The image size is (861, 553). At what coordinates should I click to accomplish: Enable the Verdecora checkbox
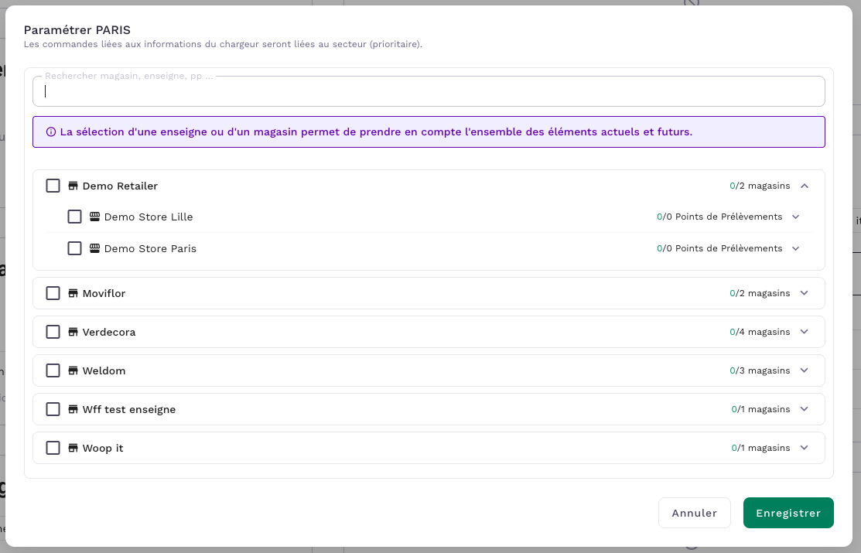tap(53, 332)
